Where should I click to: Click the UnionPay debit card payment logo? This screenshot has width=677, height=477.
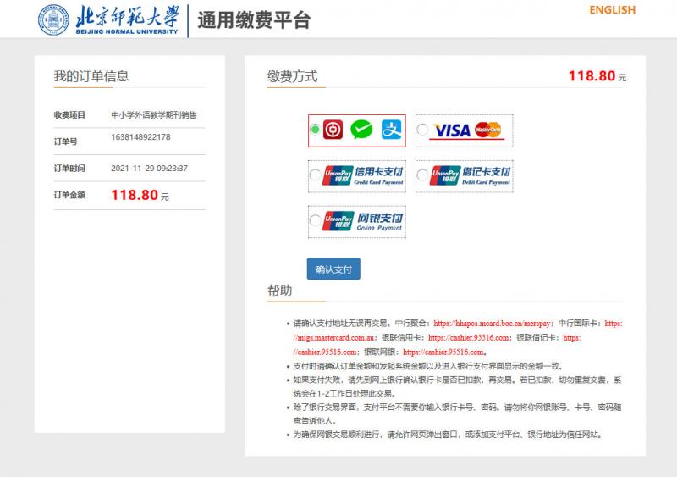[471, 175]
